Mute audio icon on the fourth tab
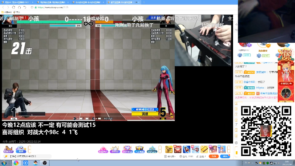The image size is (295, 166). coord(136,2)
